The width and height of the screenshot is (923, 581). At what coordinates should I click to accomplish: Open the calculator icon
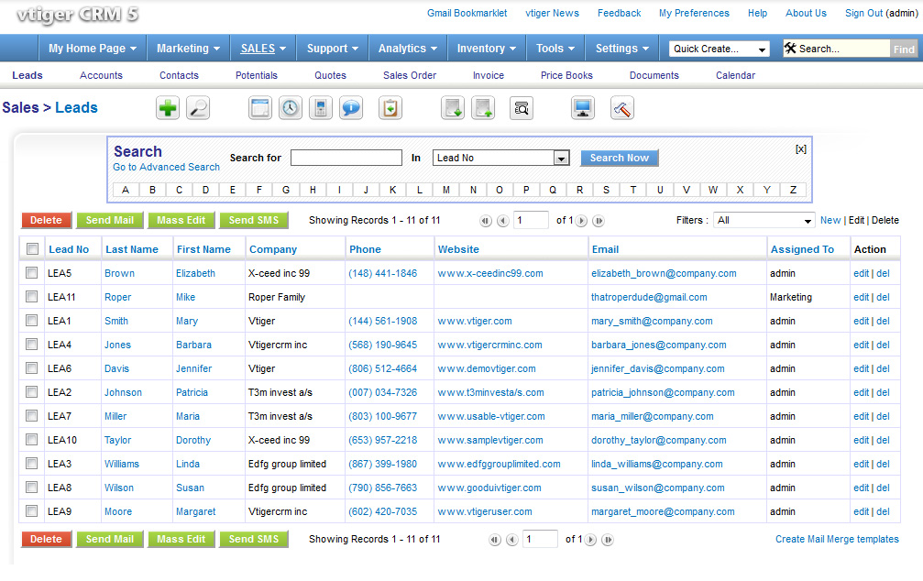[321, 108]
